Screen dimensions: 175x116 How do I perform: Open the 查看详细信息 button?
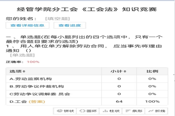click(27, 25)
